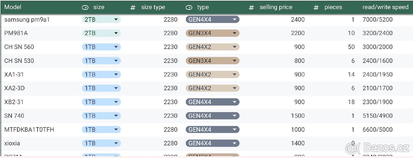The height and width of the screenshot is (158, 413).
Task: Open size dropdown for MTFDKBA1T0TFH row
Action: click(101, 129)
